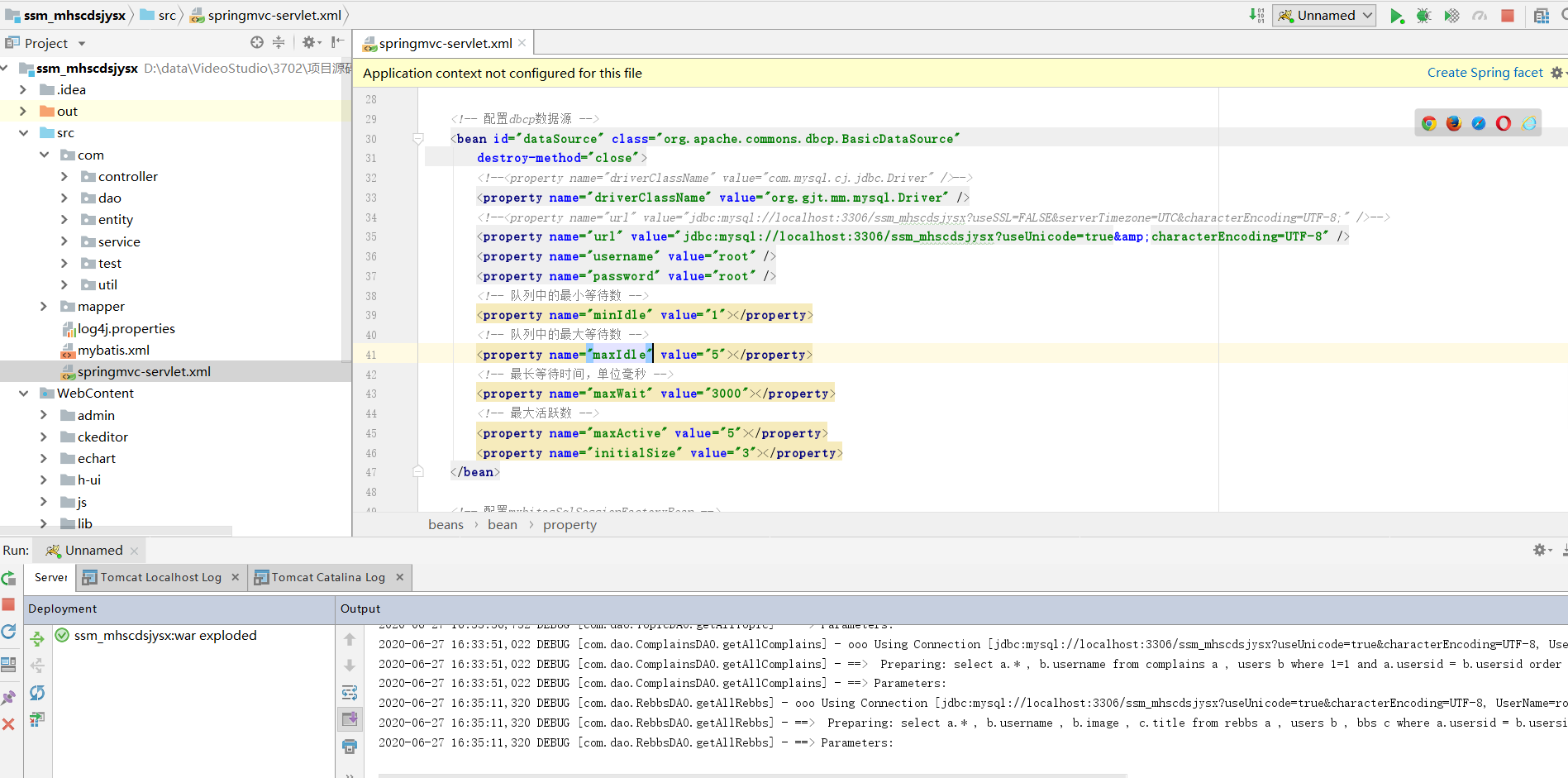Viewport: 1568px width, 778px height.
Task: Expand the controller folder in project tree
Action: [x=64, y=176]
